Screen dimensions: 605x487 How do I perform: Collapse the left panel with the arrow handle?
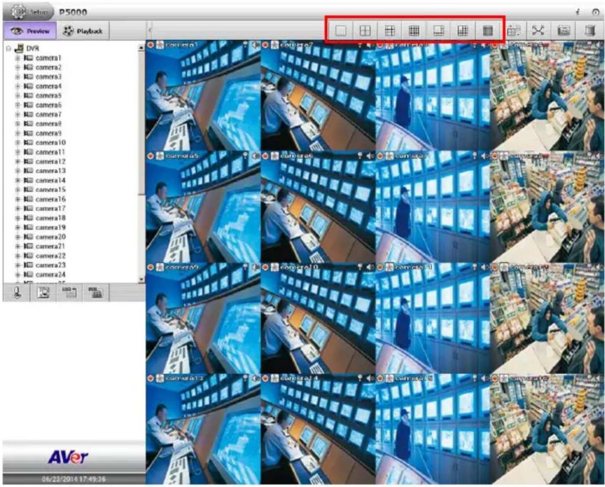click(149, 30)
